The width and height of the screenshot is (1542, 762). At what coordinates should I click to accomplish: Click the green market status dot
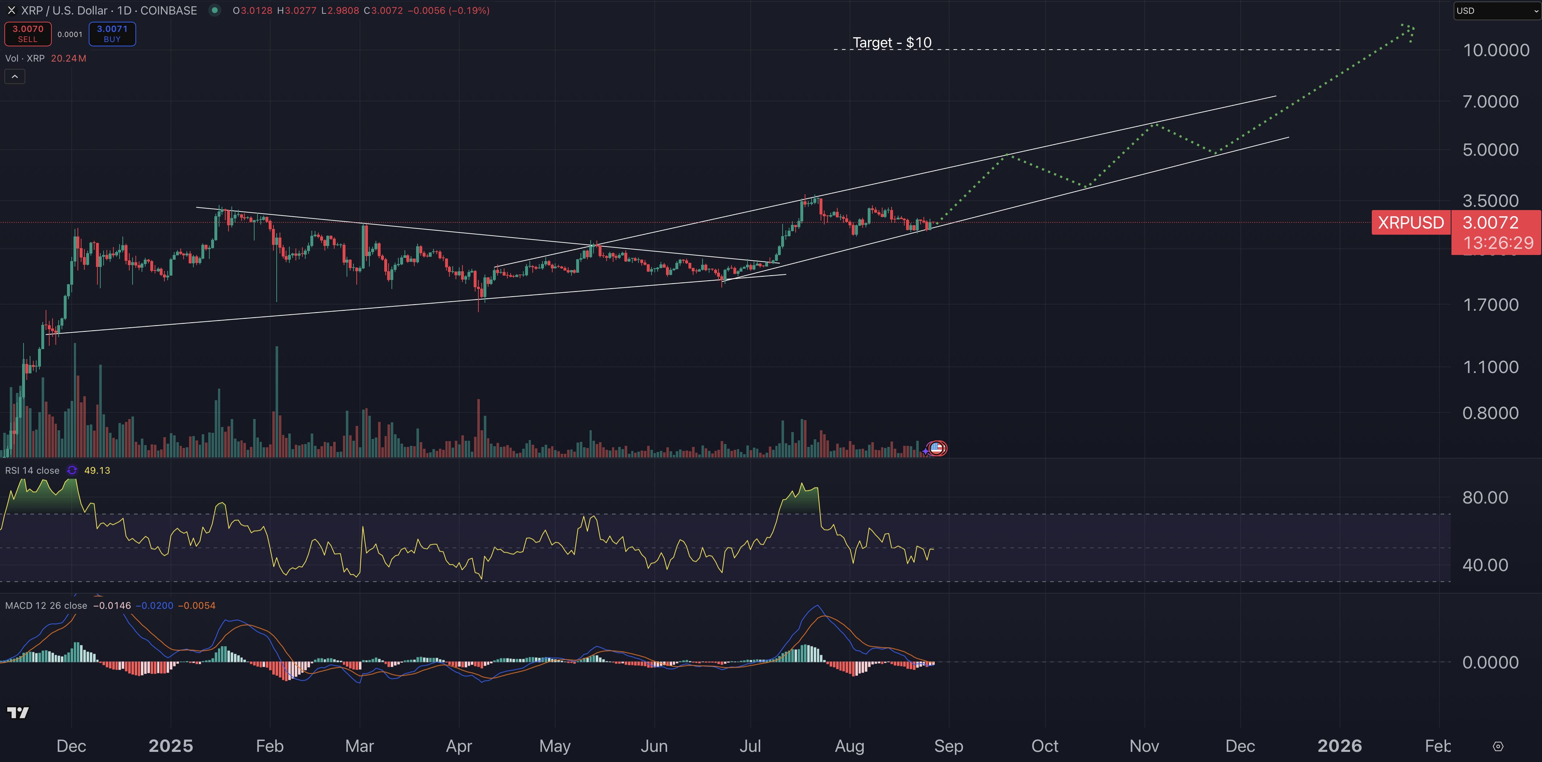pyautogui.click(x=214, y=10)
